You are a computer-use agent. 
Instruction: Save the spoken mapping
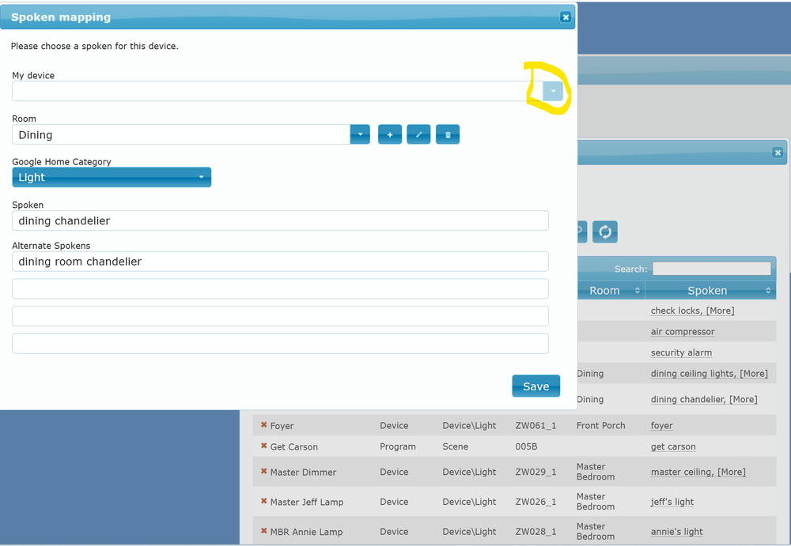(x=536, y=386)
